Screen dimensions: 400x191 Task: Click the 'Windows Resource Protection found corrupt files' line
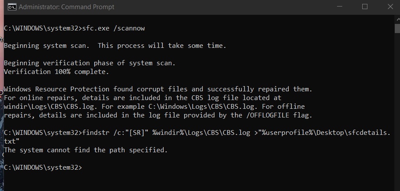point(158,89)
